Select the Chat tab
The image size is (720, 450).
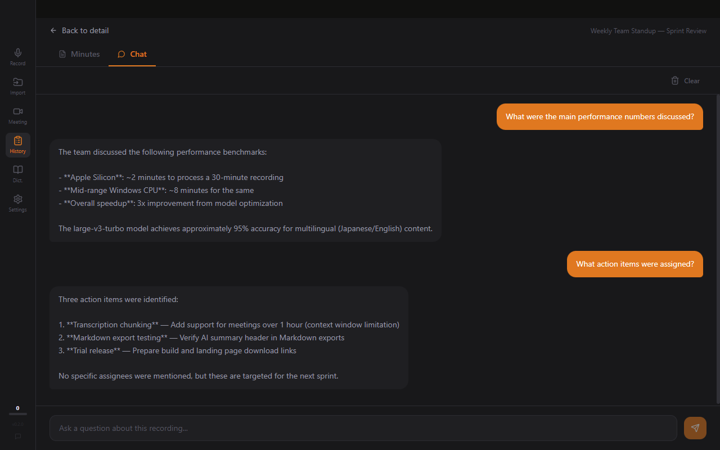[132, 54]
